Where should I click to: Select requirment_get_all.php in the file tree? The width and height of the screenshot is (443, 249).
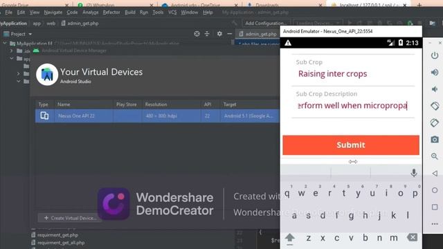[61, 243]
